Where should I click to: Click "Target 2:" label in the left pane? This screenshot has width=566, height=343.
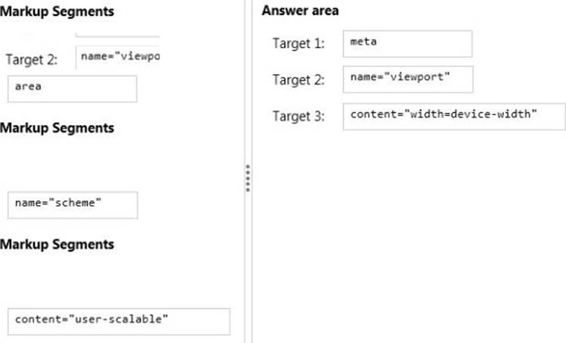click(x=27, y=60)
